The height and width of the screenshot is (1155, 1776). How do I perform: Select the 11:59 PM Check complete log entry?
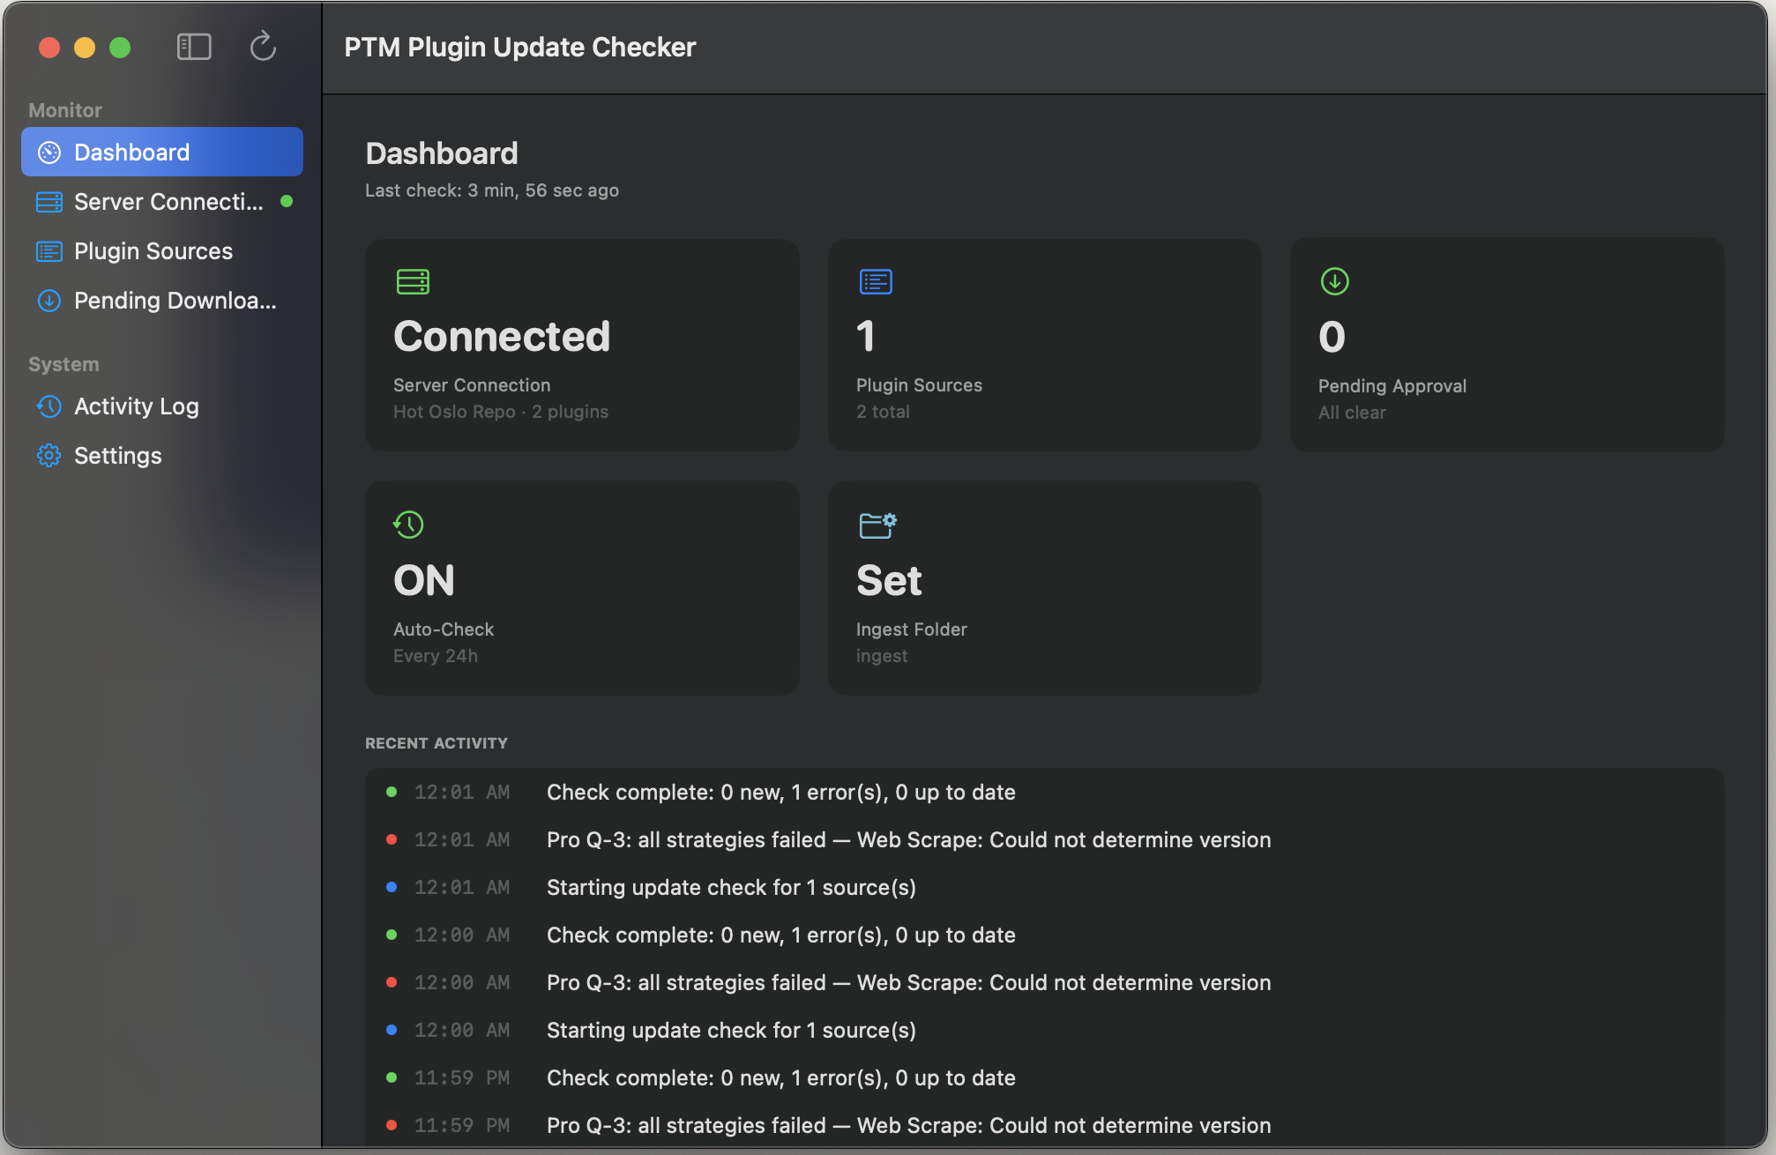pos(1045,1077)
